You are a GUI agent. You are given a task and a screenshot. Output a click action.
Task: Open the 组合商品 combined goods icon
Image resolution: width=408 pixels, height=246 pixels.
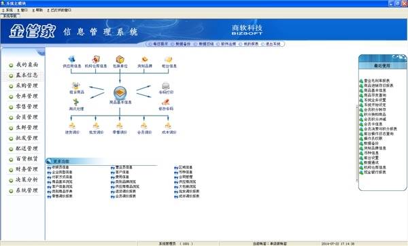click(x=76, y=86)
